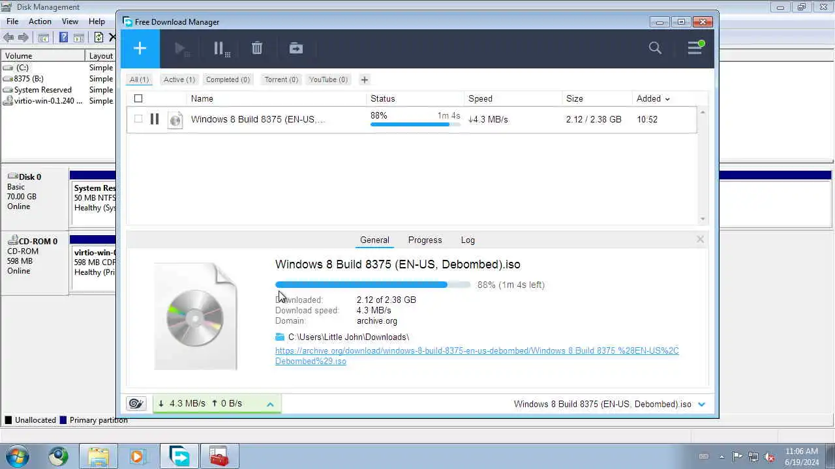This screenshot has height=469, width=835.
Task: Click the archive.org download URL link
Action: pos(477,356)
